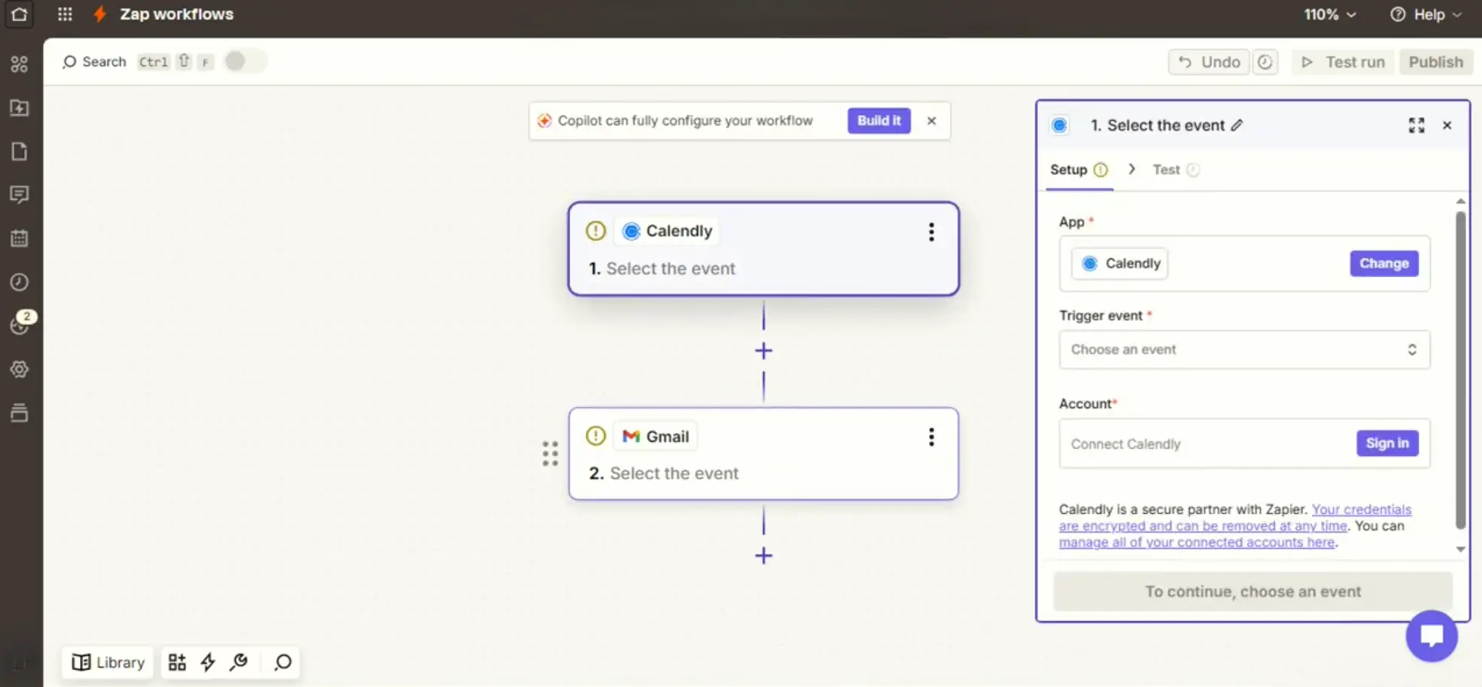Open the version history clock icon
Viewport: 1482px width, 687px height.
(x=1265, y=62)
